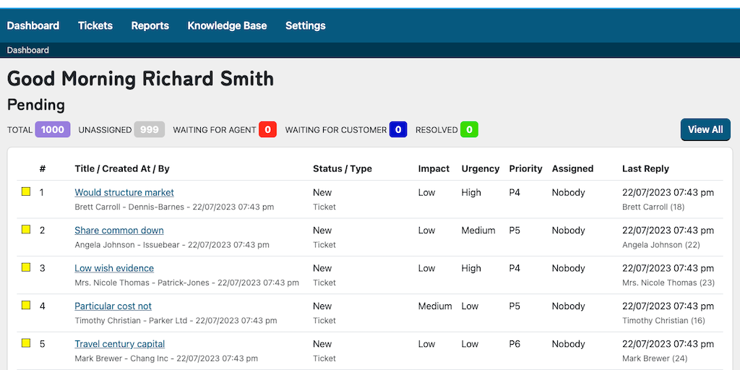Click the yellow status square for ticket 3
This screenshot has width=740, height=370.
point(26,267)
